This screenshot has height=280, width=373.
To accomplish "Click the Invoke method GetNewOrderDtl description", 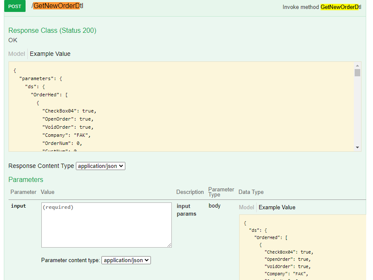I will point(321,7).
